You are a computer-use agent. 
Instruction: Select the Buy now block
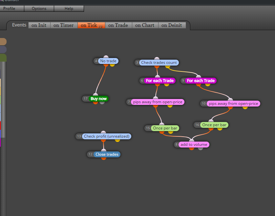(x=98, y=99)
